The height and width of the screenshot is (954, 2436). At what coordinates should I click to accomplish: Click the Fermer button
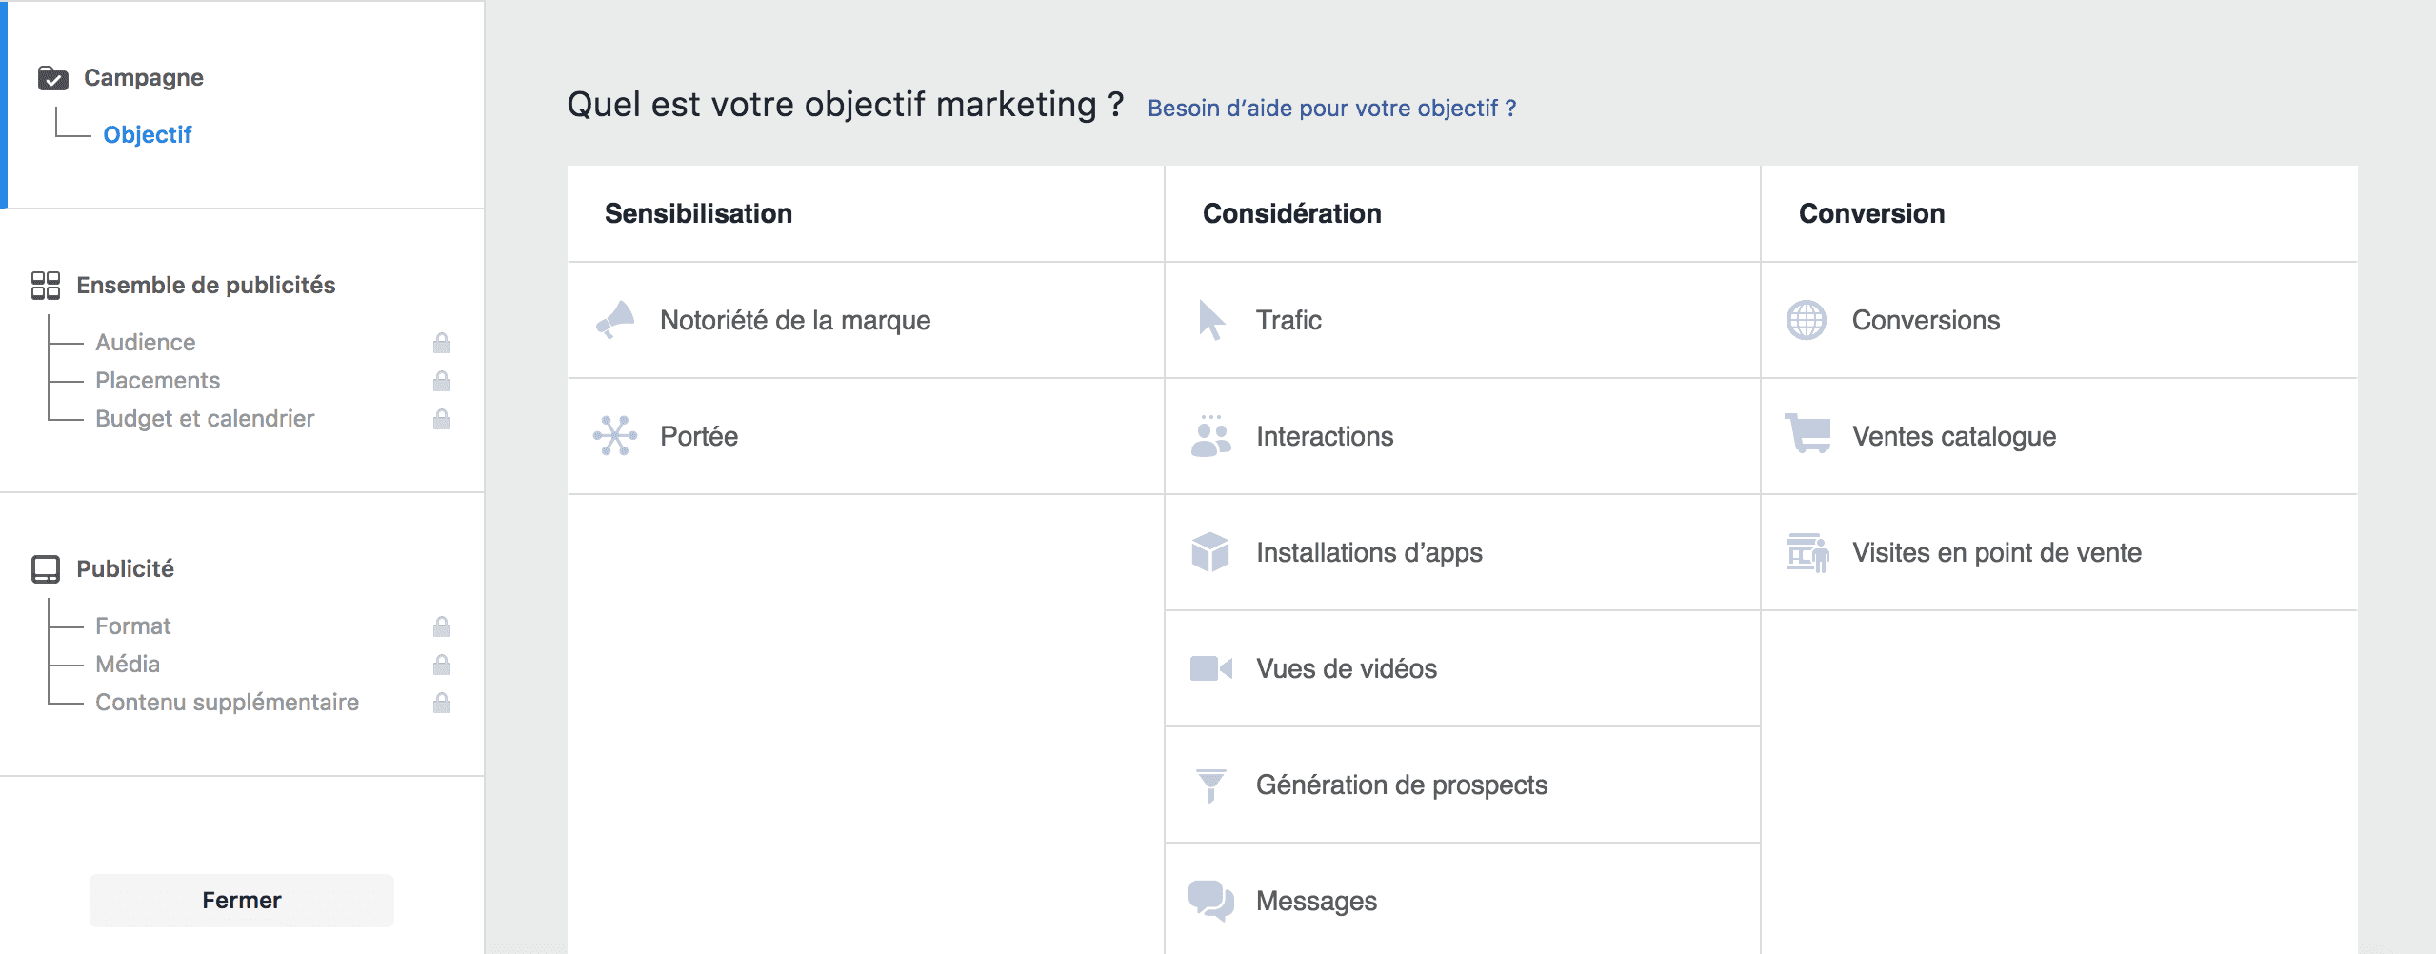242,901
